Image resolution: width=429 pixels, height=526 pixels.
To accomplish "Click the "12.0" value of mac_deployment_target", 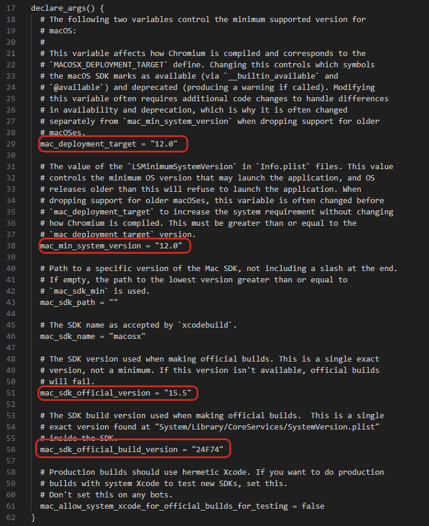I will click(164, 144).
